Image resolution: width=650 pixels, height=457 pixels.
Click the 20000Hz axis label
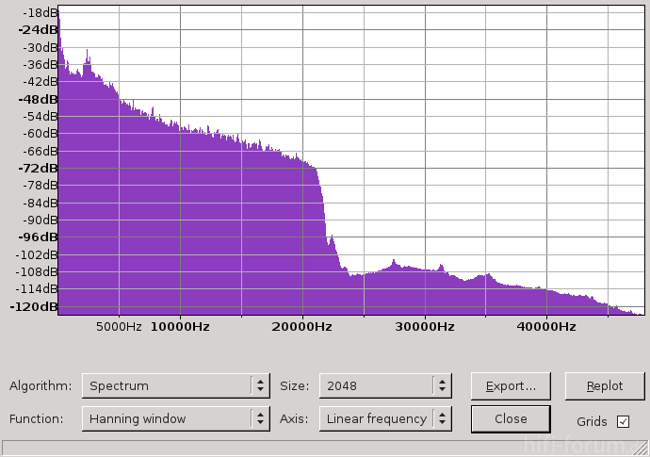pyautogui.click(x=301, y=327)
